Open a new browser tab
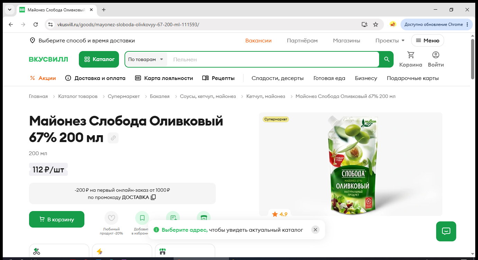The image size is (478, 260). click(104, 10)
